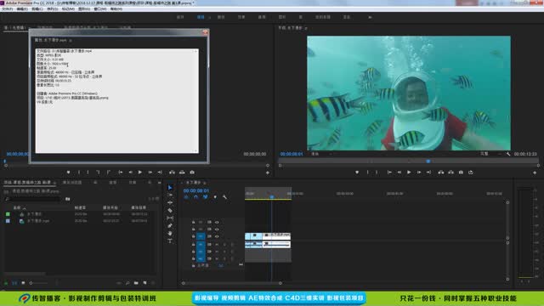Open Program monitor settings wrench
544x306 pixels.
[508, 154]
